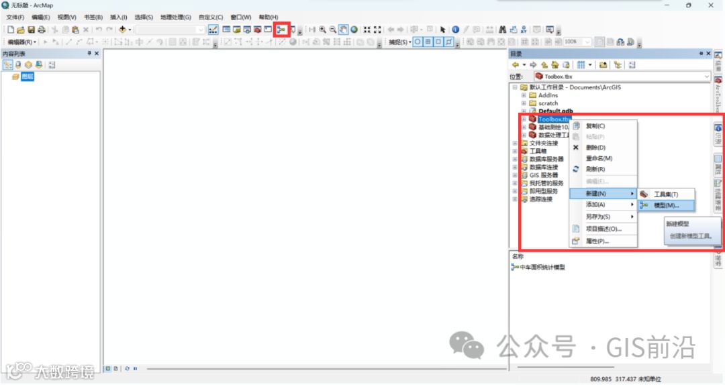Switch TOC to List By Source
This screenshot has width=725, height=385.
[x=18, y=65]
